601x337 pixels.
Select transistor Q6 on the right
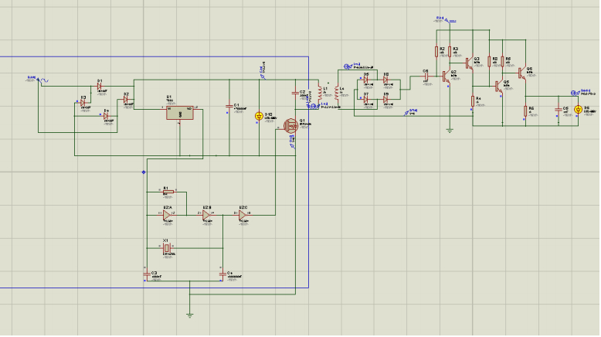tap(522, 74)
